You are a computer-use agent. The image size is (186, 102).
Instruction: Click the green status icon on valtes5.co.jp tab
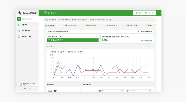tap(128, 25)
